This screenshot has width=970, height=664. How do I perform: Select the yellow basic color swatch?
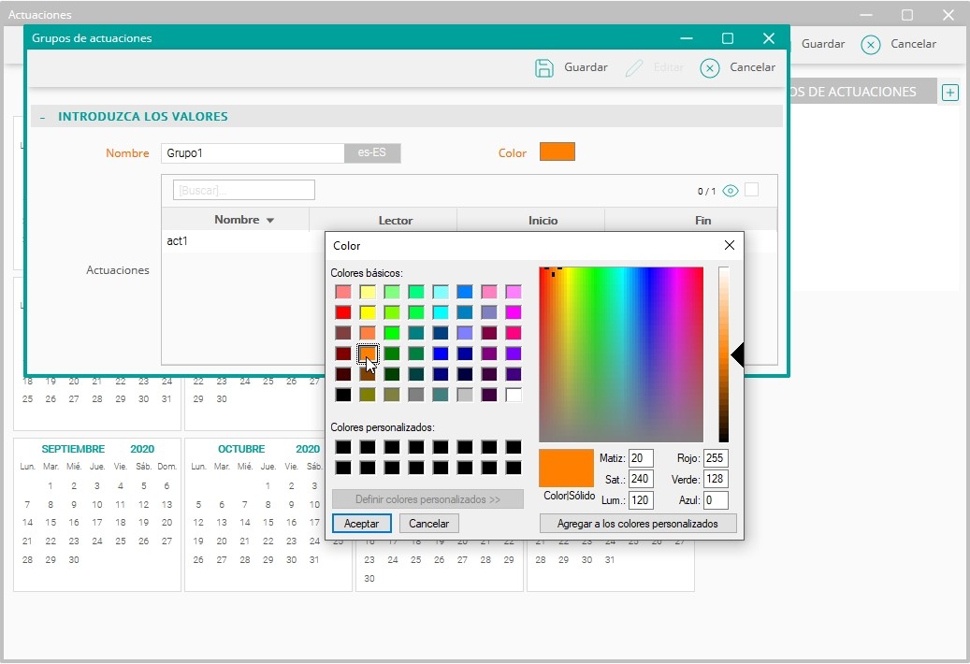pyautogui.click(x=368, y=312)
